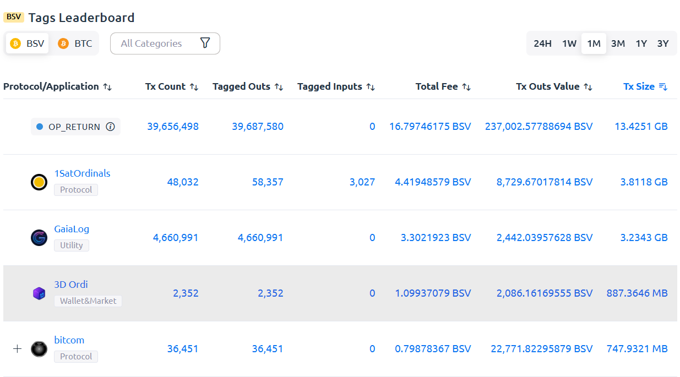Click Tx Outs Value 2,442.03957628 BSV
The height and width of the screenshot is (377, 680).
click(545, 238)
